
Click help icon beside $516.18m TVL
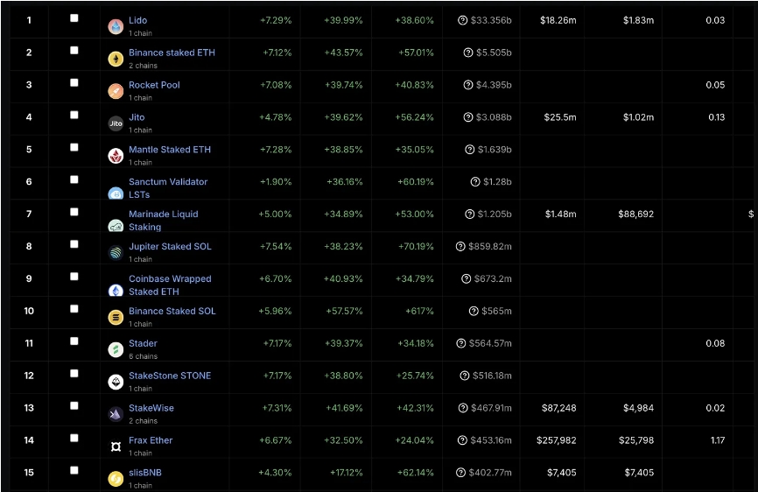(x=465, y=376)
